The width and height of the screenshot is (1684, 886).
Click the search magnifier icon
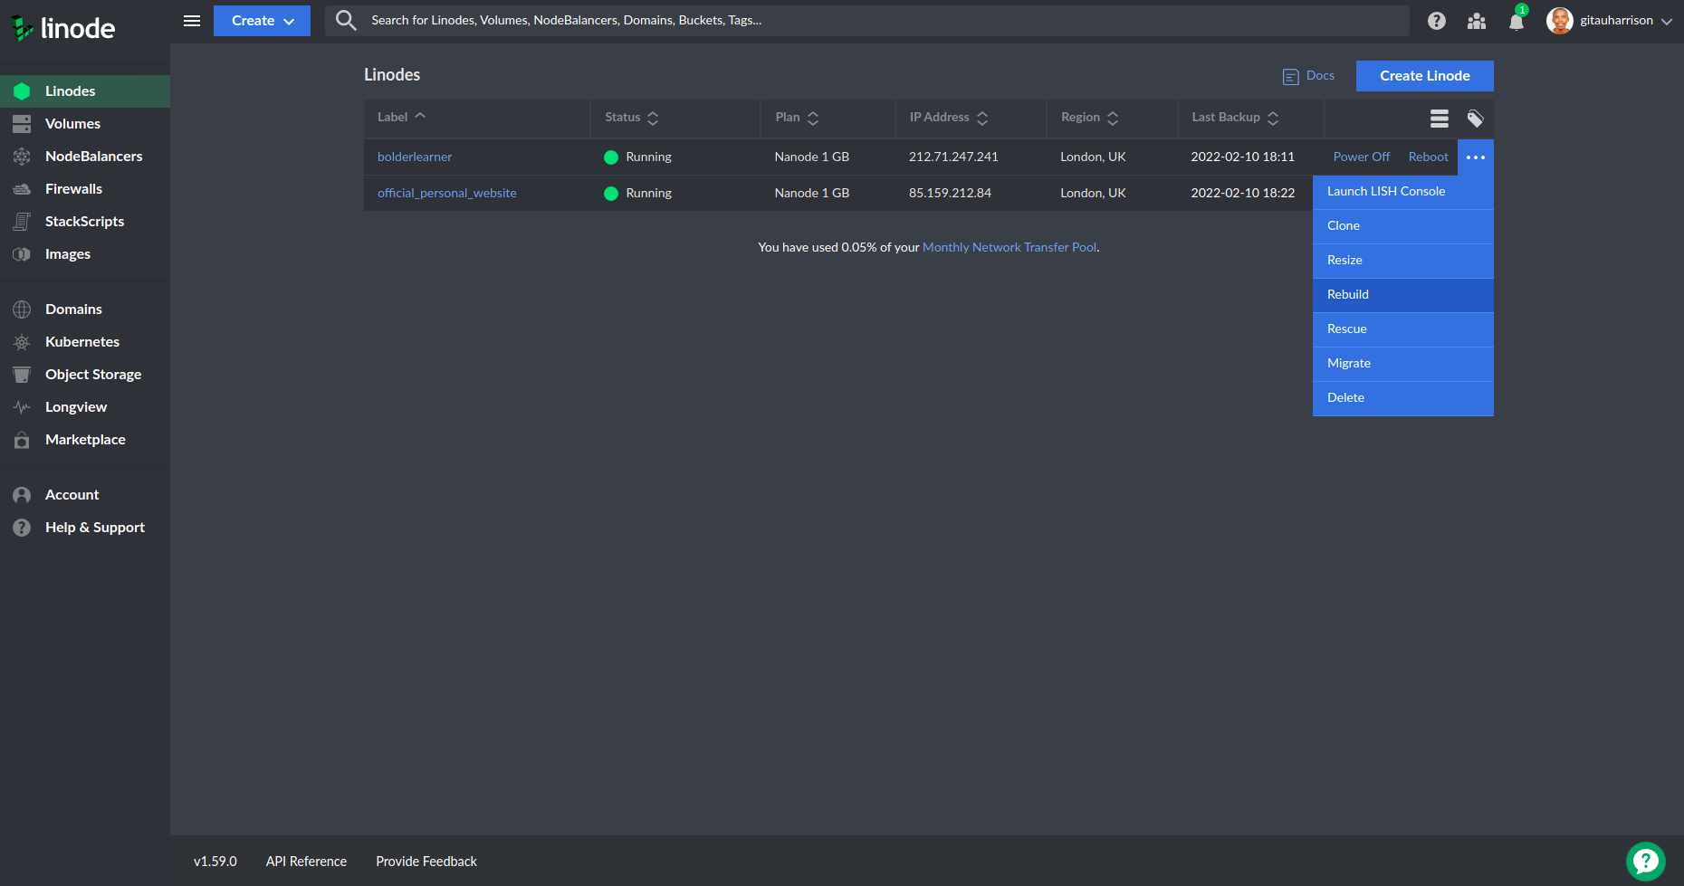click(x=346, y=20)
